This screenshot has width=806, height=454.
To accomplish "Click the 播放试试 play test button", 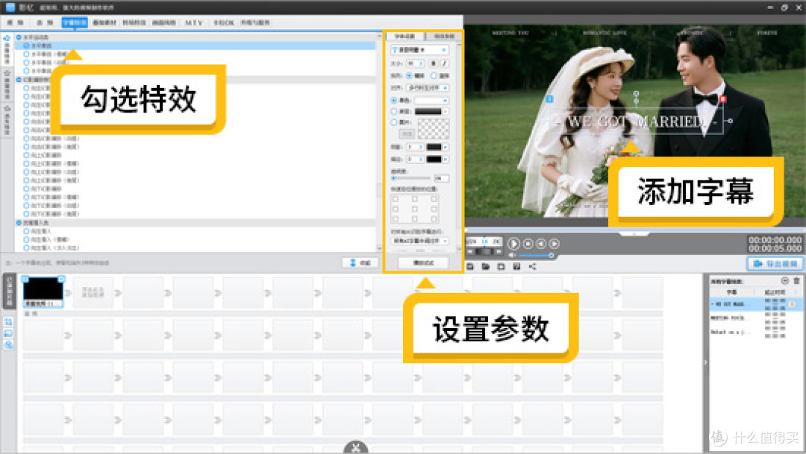I will 423,262.
